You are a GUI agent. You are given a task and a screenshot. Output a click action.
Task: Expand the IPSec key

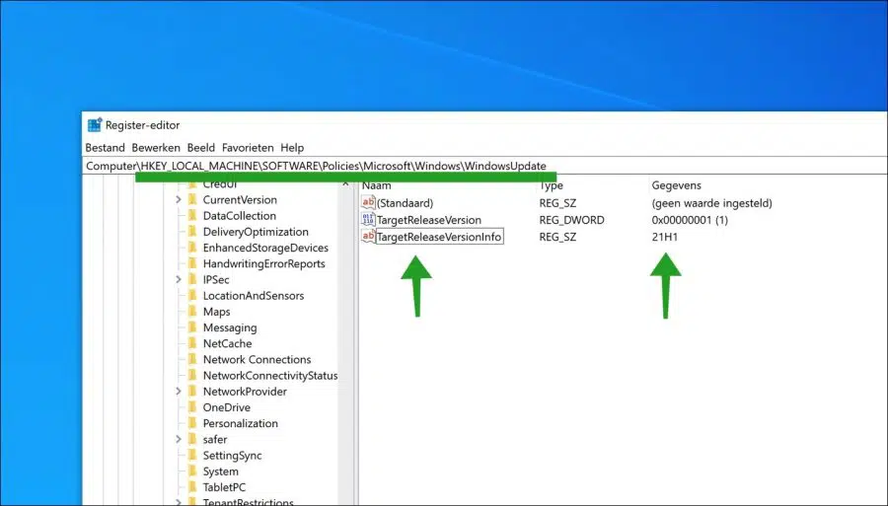click(x=179, y=279)
